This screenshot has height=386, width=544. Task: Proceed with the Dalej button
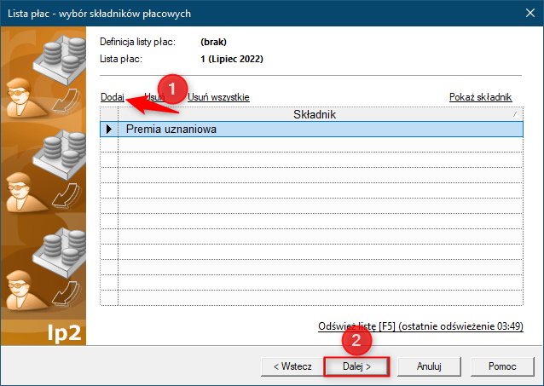[356, 366]
